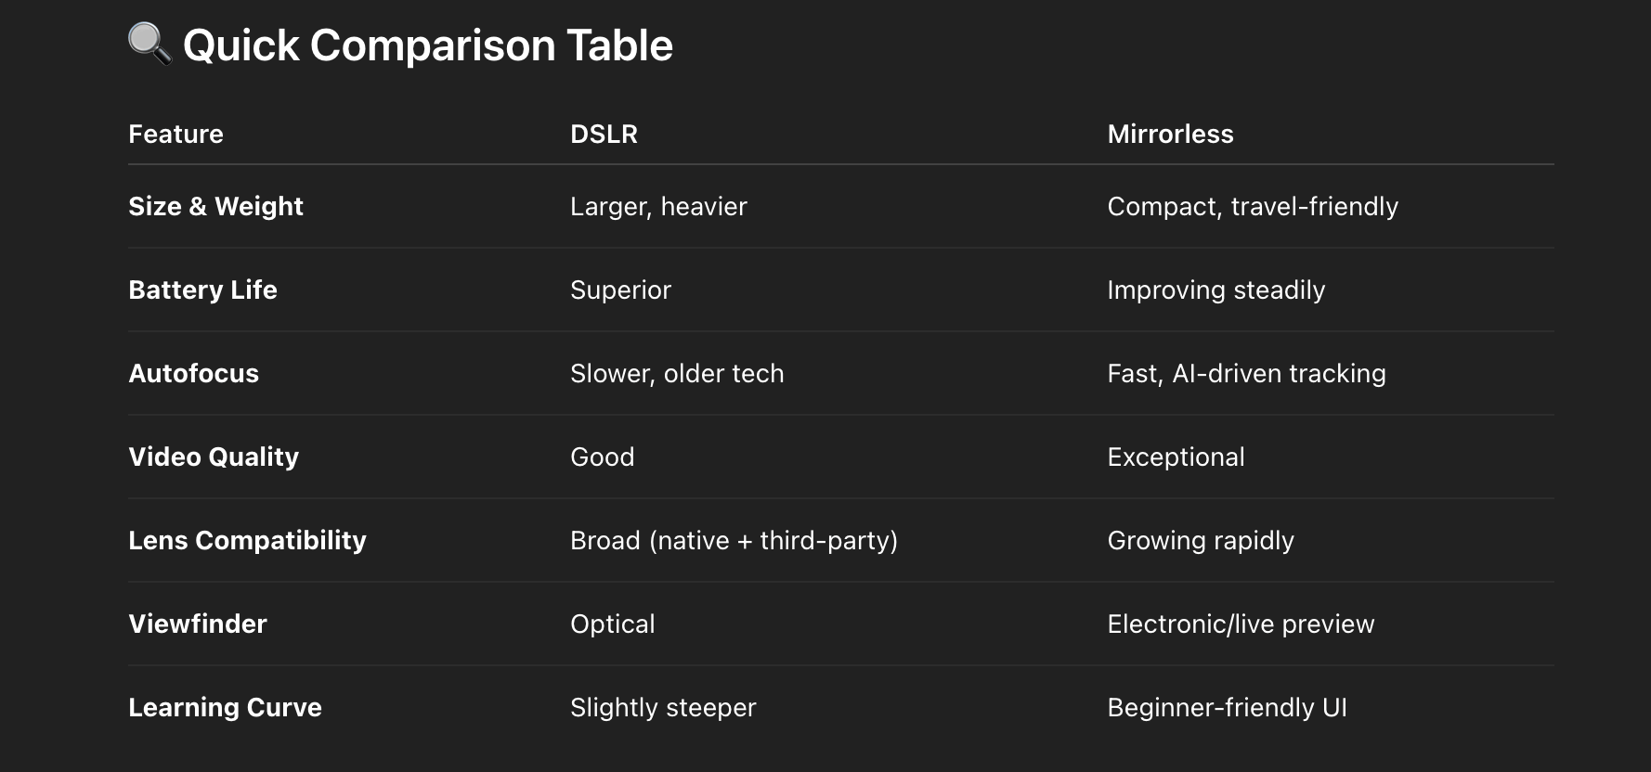The width and height of the screenshot is (1651, 772).
Task: Click the 'Fast, AI-driven tracking' cell
Action: tap(1246, 373)
